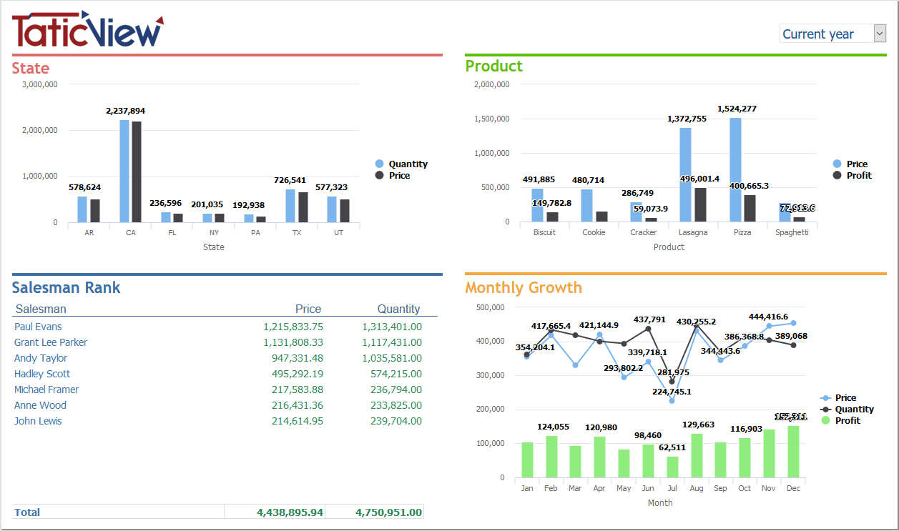Click the TaticView logo
This screenshot has height=531, width=899.
(87, 30)
